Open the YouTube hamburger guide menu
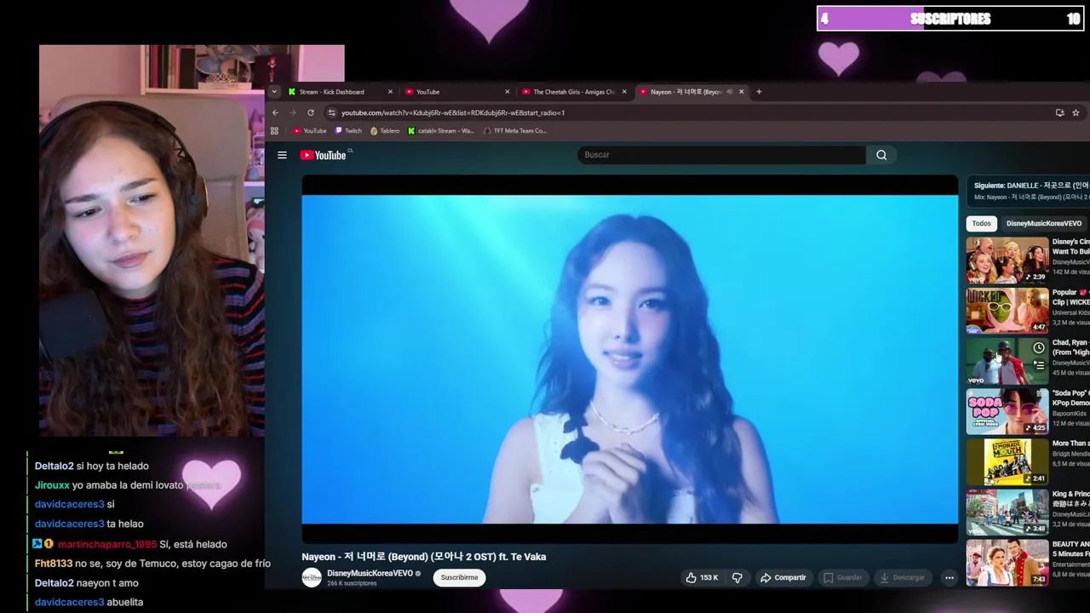This screenshot has width=1090, height=613. pos(282,155)
